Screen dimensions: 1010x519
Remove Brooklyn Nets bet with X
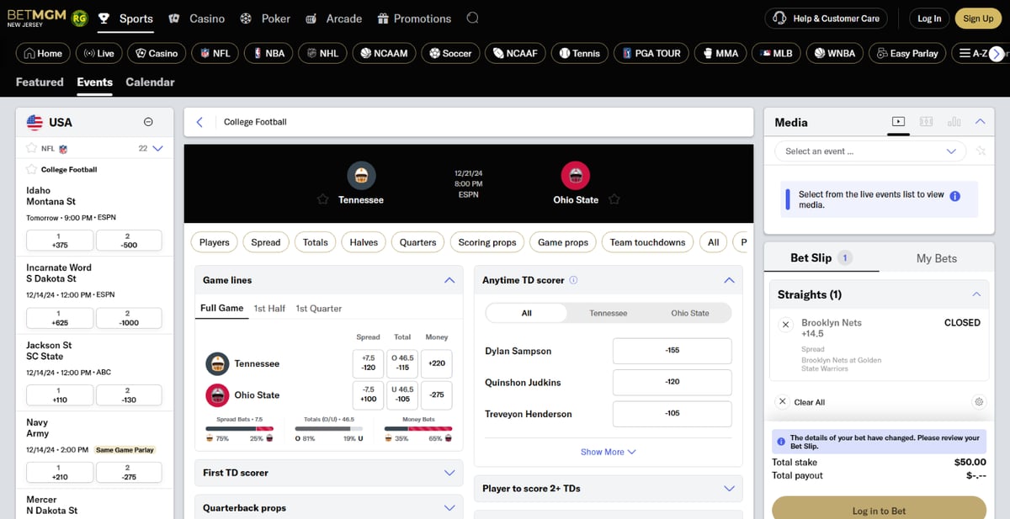[785, 324]
